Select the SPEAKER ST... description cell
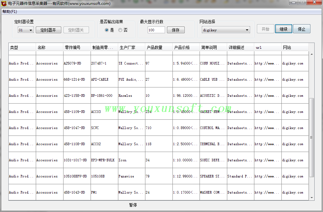 pyautogui.click(x=213, y=176)
